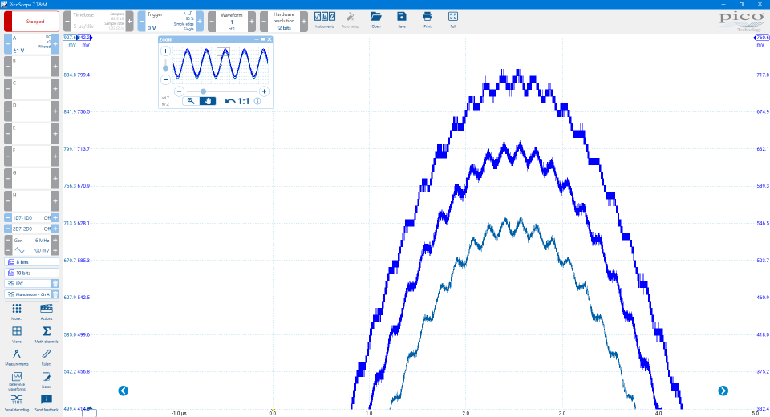Open the Instruments panel
Screen dimensions: 770x417
325,19
